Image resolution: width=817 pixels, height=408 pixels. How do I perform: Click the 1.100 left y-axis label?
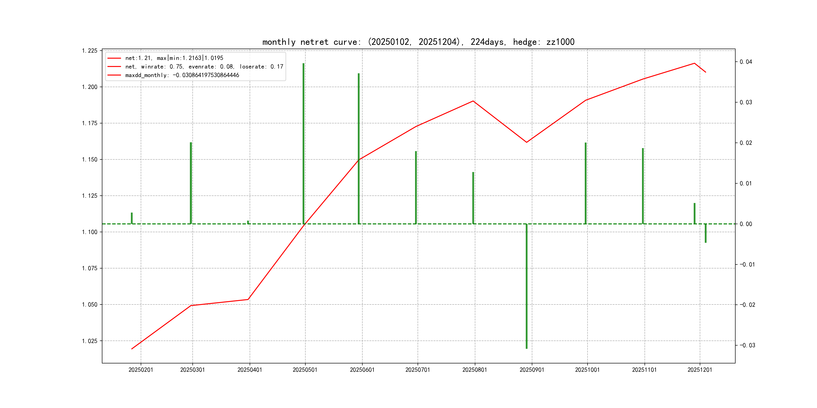tap(90, 232)
